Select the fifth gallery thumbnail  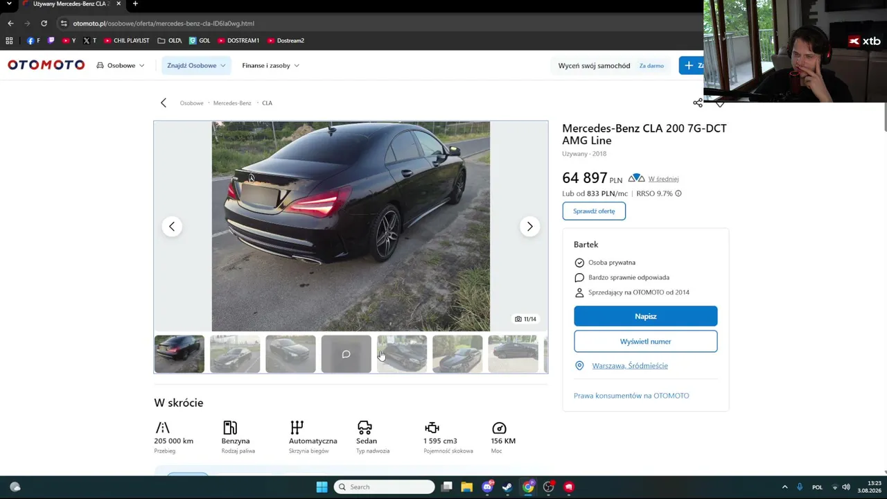402,354
